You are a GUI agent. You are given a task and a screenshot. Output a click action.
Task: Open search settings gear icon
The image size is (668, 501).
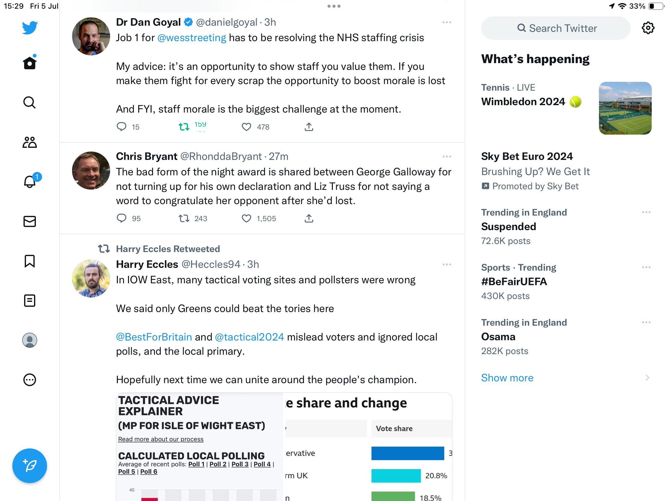point(648,28)
